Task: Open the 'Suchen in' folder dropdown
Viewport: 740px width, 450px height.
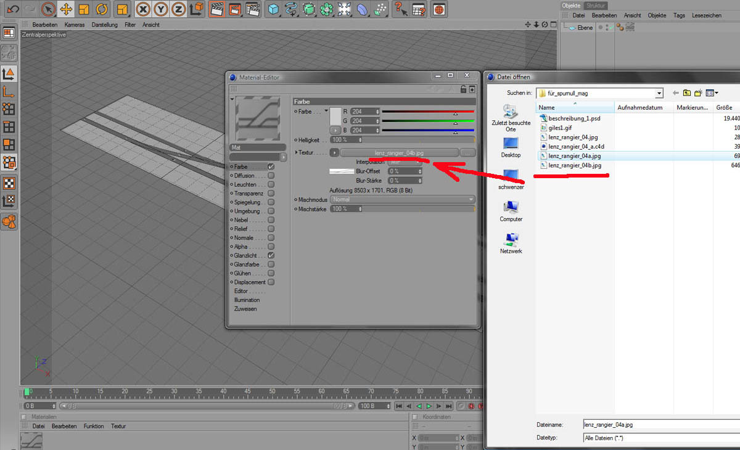Action: [x=659, y=93]
